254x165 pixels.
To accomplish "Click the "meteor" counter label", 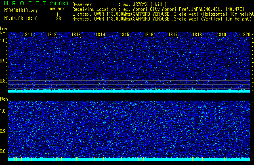I will (57, 8).
